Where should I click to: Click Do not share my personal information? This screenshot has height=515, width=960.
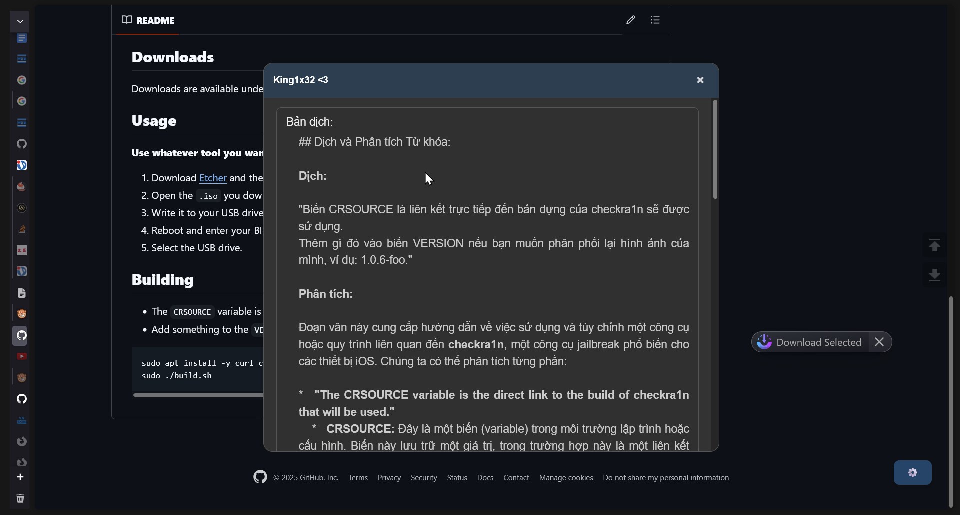click(x=666, y=478)
